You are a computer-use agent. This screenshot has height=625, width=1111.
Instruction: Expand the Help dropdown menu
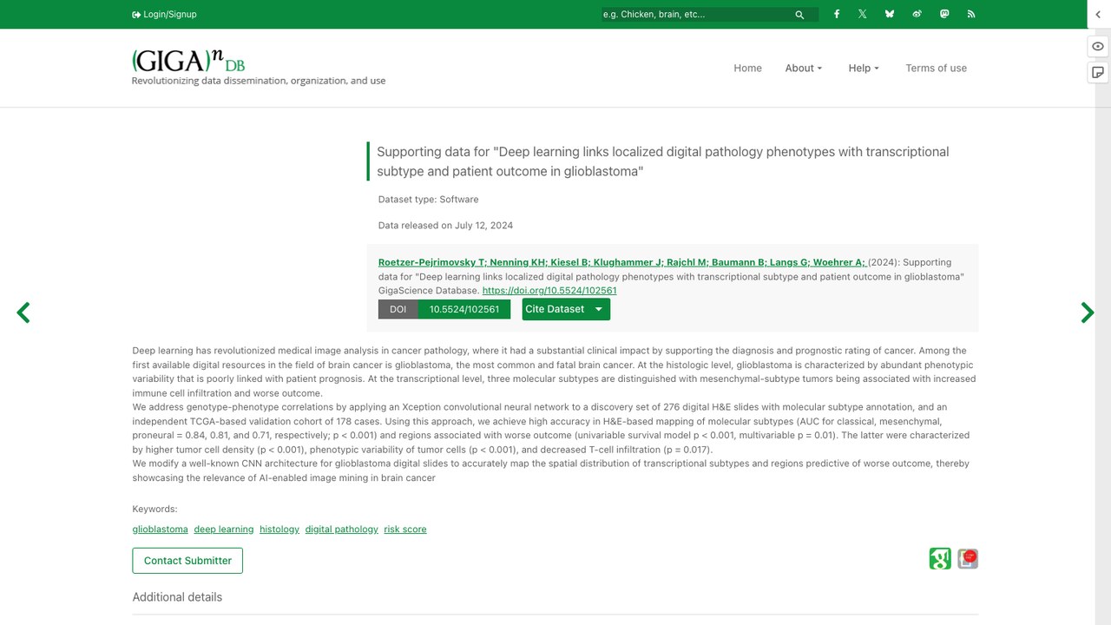pyautogui.click(x=864, y=68)
